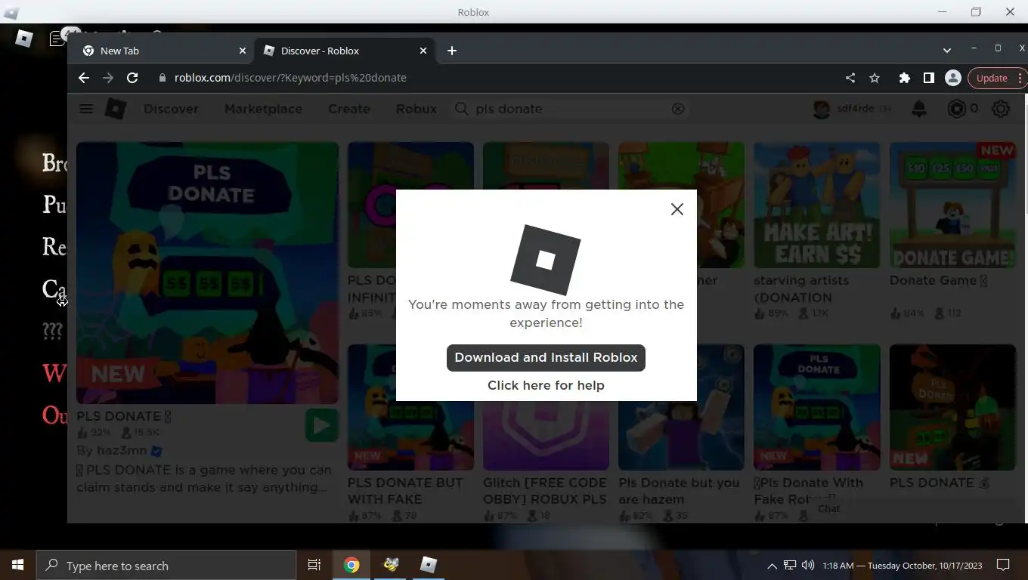1028x580 pixels.
Task: Expand the tab search dropdown
Action: (946, 51)
